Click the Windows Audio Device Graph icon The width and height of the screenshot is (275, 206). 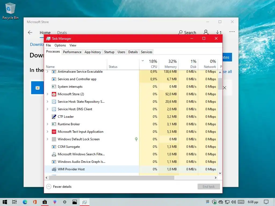coord(54,162)
